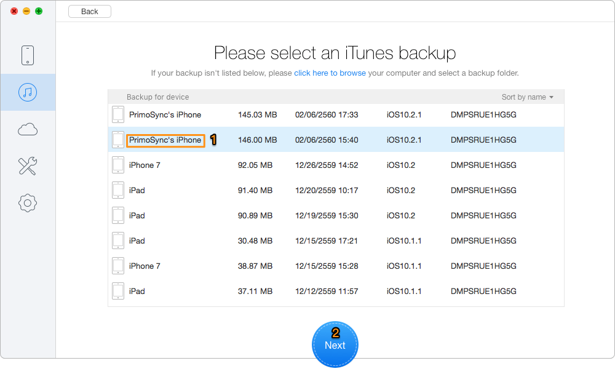This screenshot has width=615, height=374.
Task: Click the Back button
Action: 89,11
